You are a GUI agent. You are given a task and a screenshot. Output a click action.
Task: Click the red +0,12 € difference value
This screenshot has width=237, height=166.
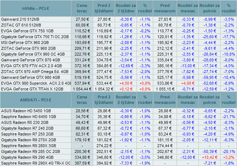pyautogui.click(x=126, y=89)
